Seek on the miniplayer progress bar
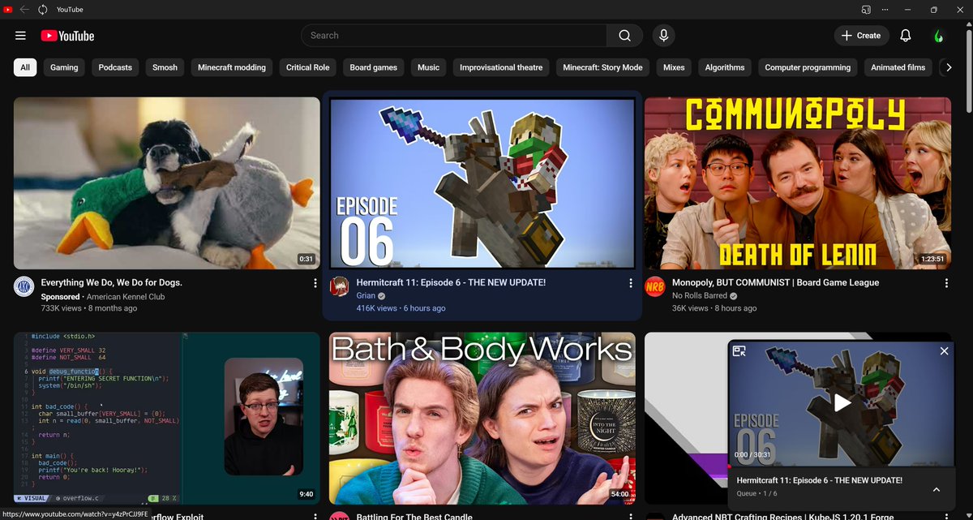973x520 pixels. pyautogui.click(x=840, y=466)
